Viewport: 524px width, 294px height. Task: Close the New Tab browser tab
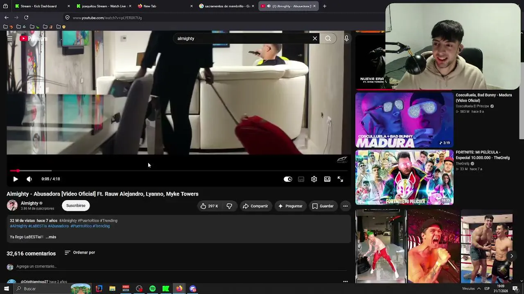pos(192,6)
